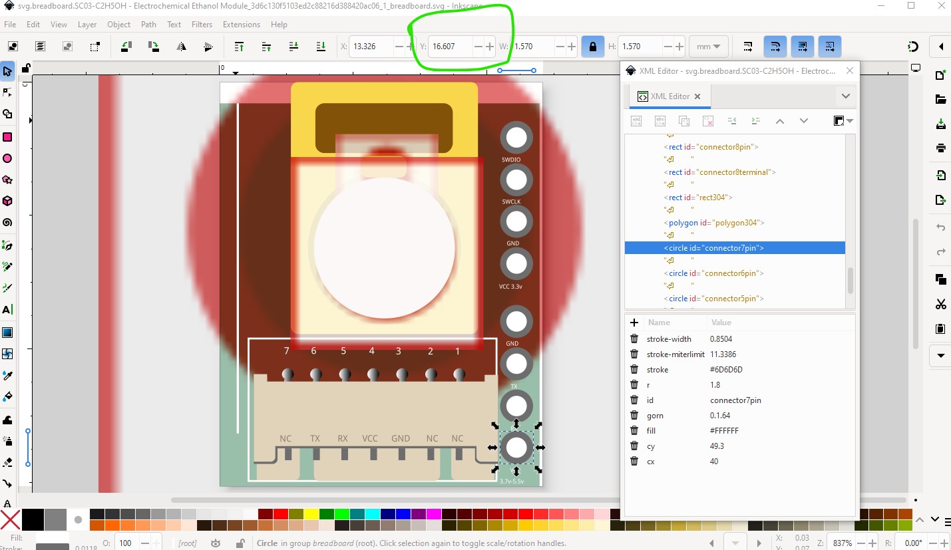Toggle current layer visibility eye

click(x=216, y=543)
